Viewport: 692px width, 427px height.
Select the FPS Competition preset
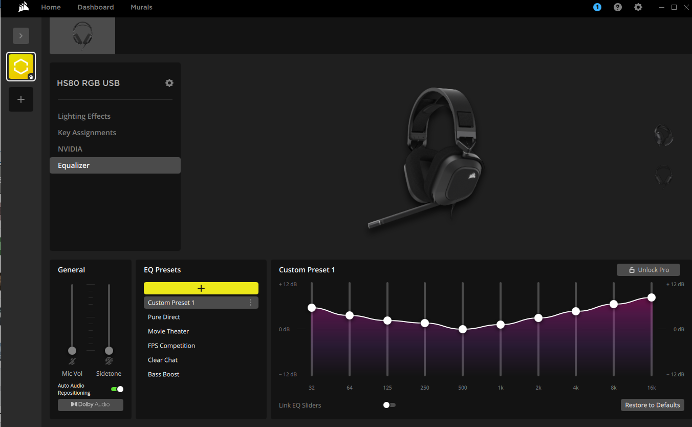click(x=201, y=346)
